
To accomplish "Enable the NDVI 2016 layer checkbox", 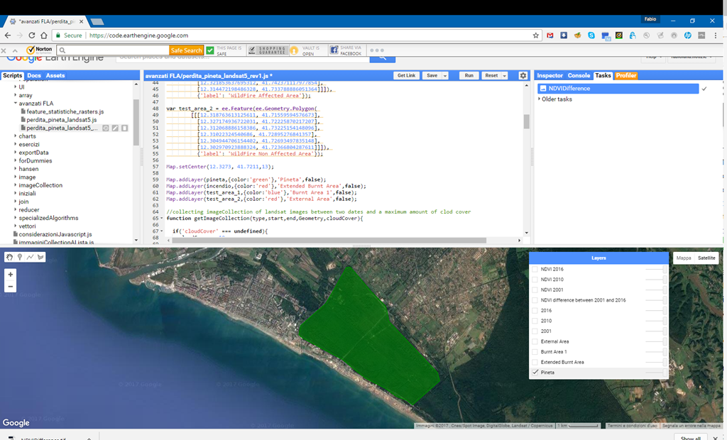I will click(535, 269).
